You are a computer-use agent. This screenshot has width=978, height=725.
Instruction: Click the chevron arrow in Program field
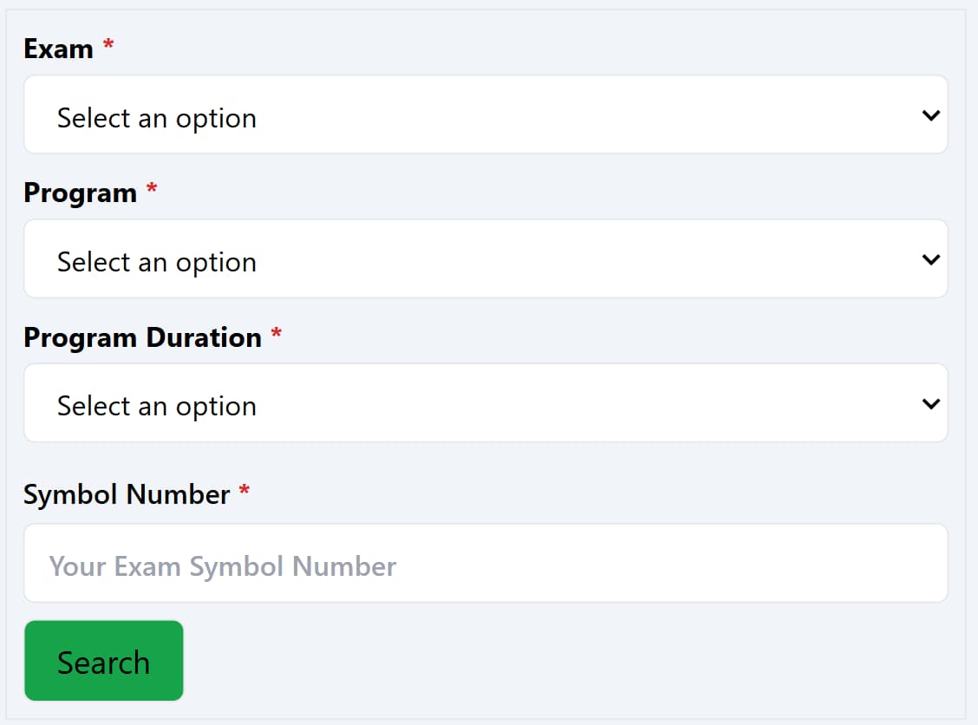[931, 258]
